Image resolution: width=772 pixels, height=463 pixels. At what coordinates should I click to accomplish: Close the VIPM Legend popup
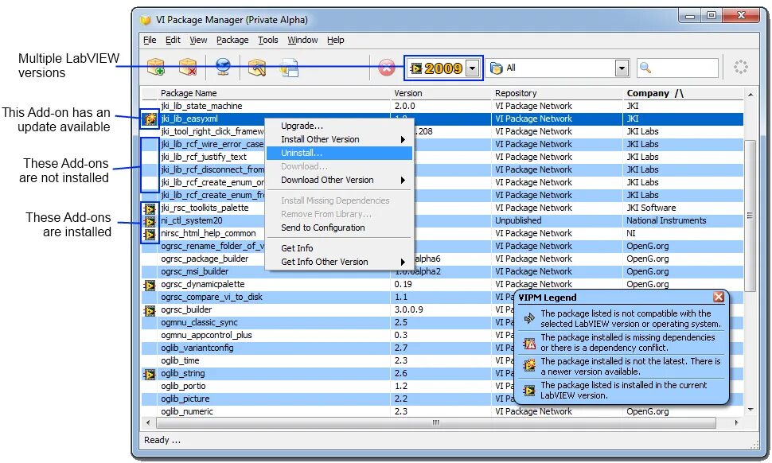(x=719, y=297)
